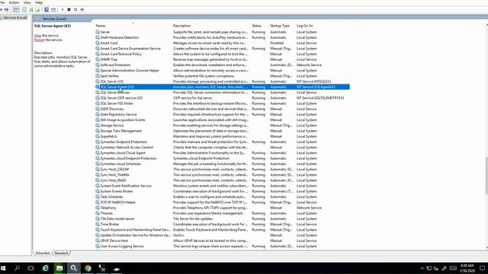This screenshot has width=488, height=274.
Task: Switch to the Extended tab
Action: 43,253
